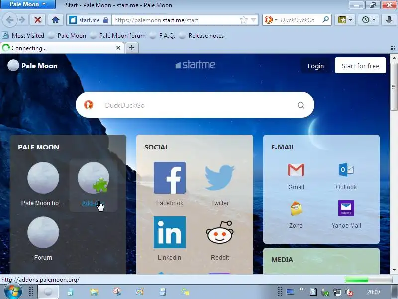
Task: Expand hidden toolbar items double chevron
Action: pyautogui.click(x=302, y=289)
